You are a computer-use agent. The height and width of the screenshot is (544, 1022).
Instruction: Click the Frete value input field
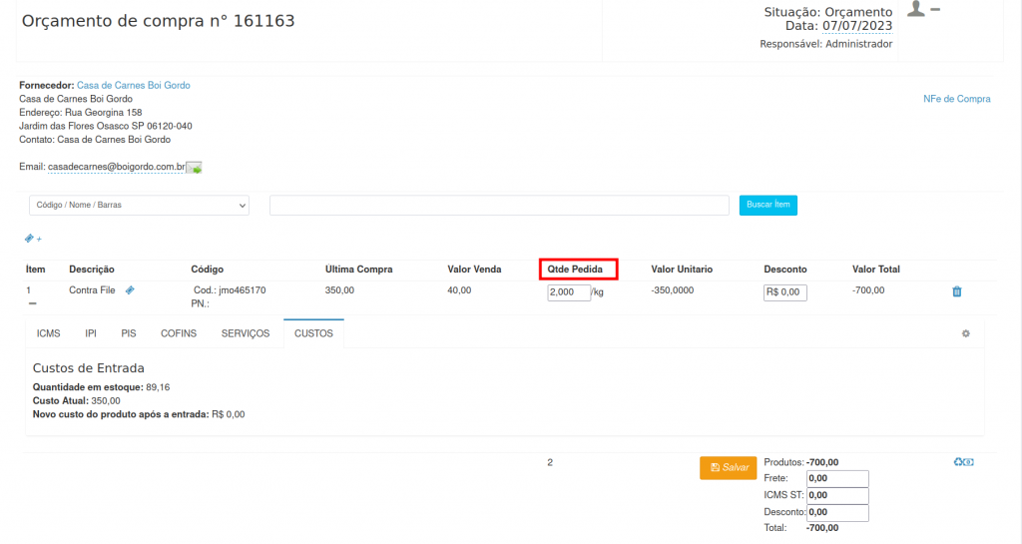tap(837, 479)
